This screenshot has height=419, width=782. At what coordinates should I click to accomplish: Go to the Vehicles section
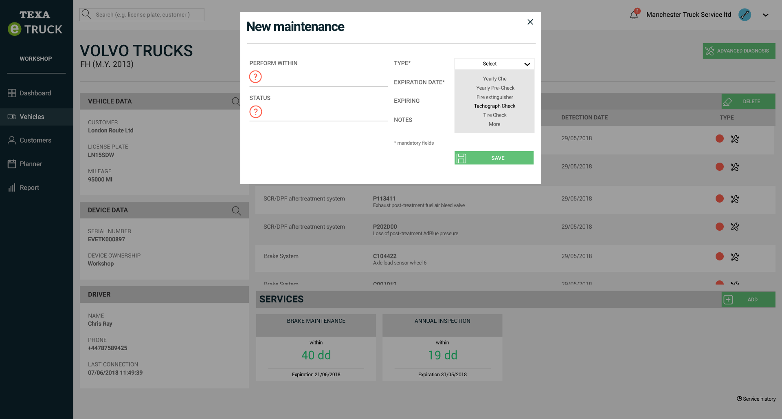point(36,117)
